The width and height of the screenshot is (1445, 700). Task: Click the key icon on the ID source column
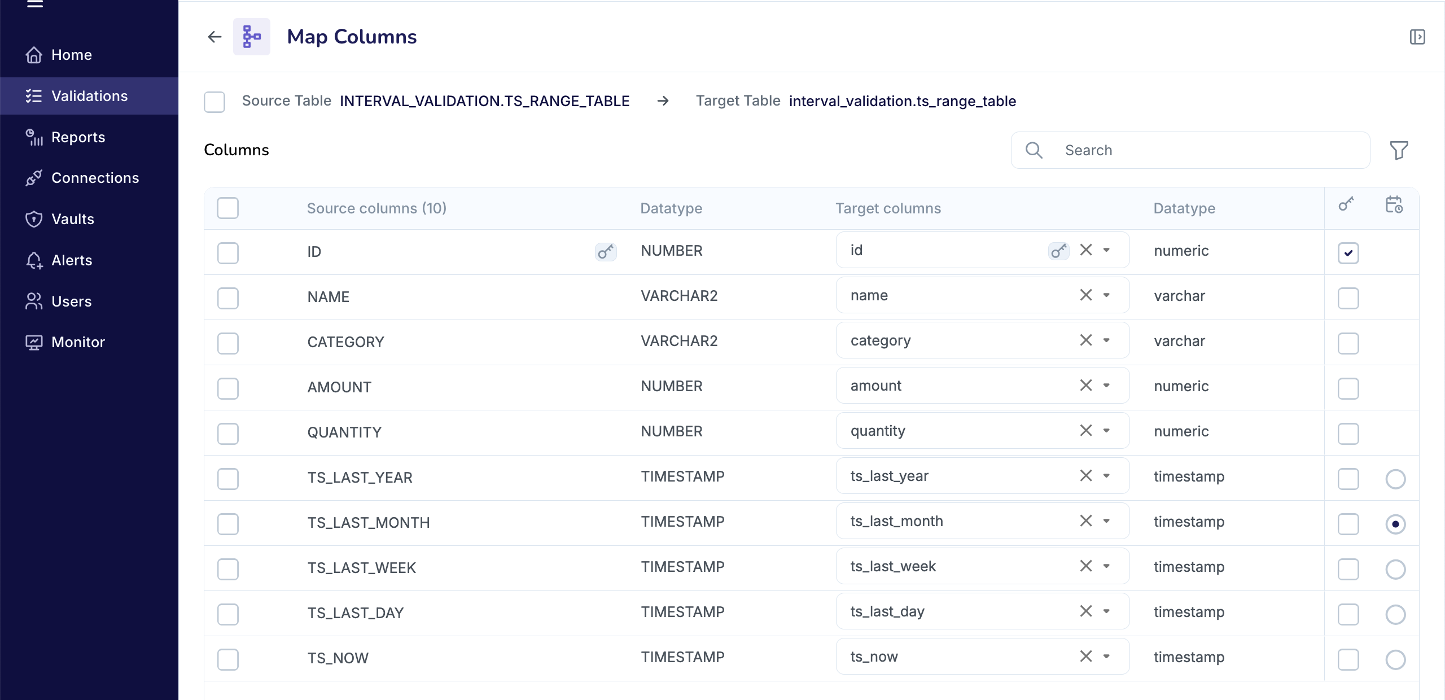click(x=605, y=252)
